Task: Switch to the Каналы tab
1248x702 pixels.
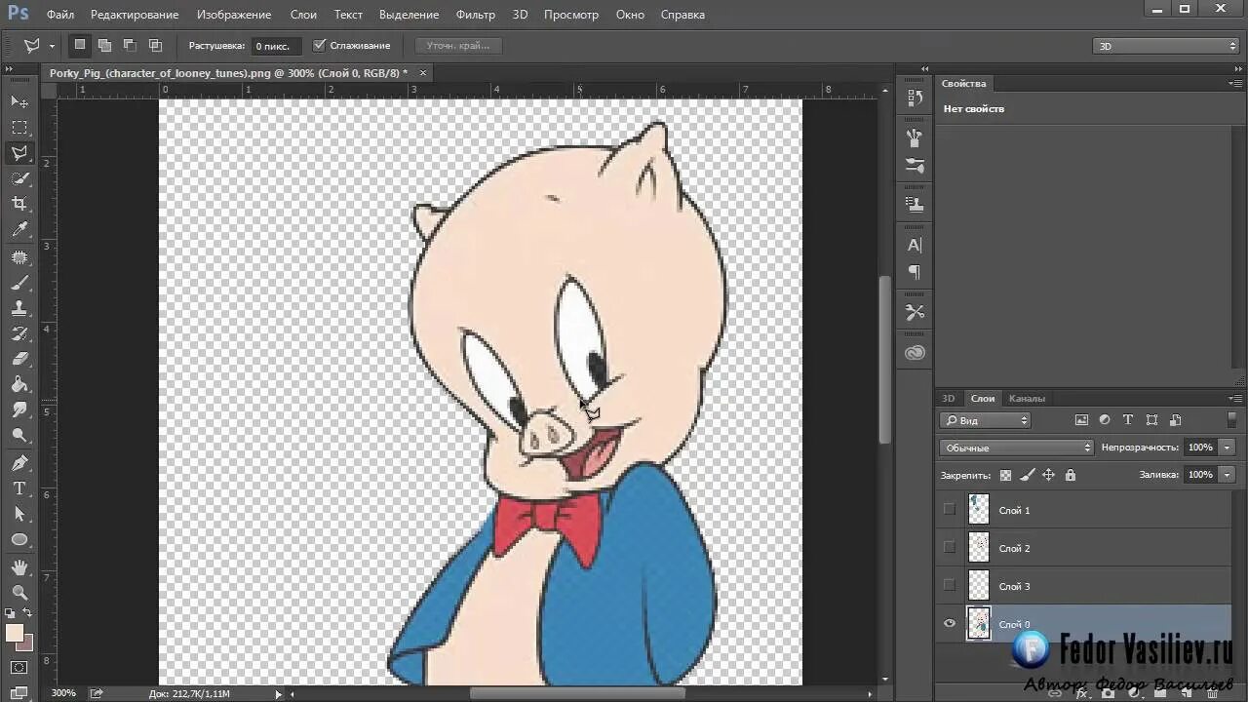Action: pos(1027,398)
